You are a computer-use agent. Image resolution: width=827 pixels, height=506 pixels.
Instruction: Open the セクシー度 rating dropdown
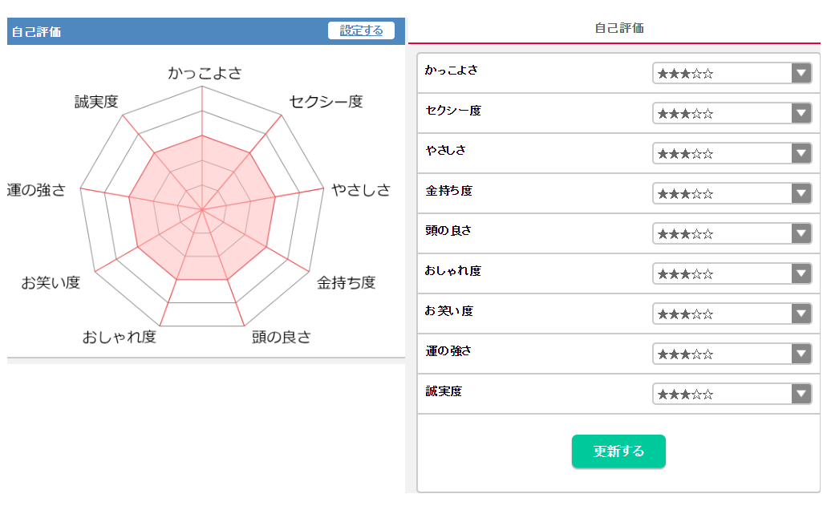coord(731,113)
